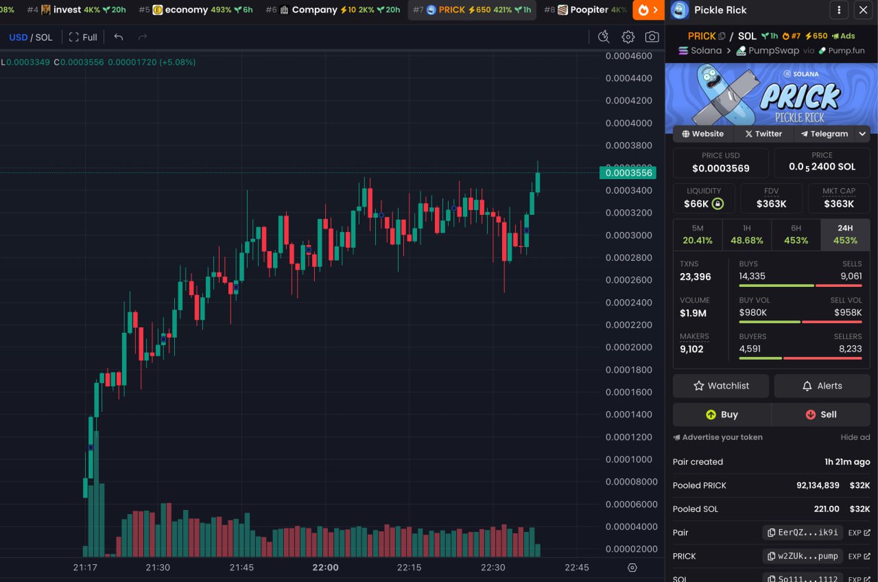Screen dimensions: 878x582
Task: Add token to Watchlist
Action: click(721, 386)
